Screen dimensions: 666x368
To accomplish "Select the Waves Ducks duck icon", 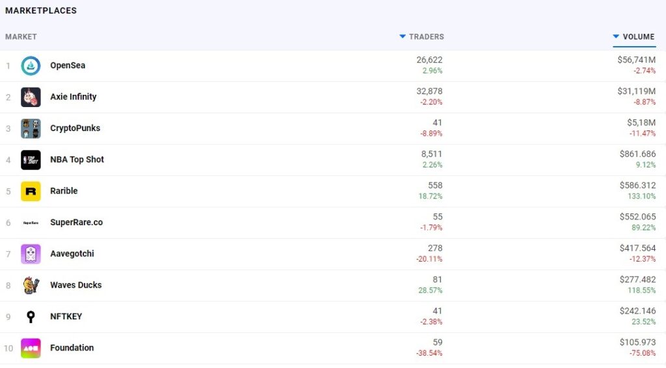I will click(x=31, y=286).
